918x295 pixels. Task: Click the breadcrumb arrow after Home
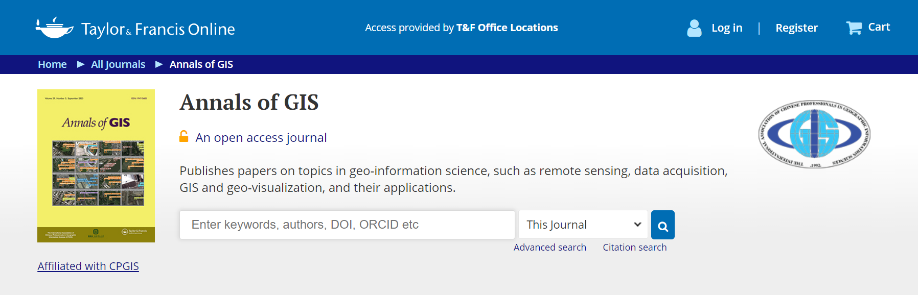pos(80,64)
